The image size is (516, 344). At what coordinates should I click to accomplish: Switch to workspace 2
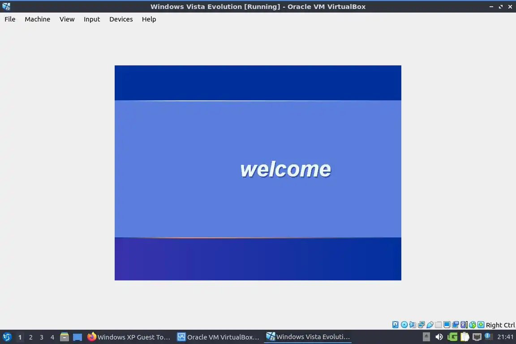point(30,337)
